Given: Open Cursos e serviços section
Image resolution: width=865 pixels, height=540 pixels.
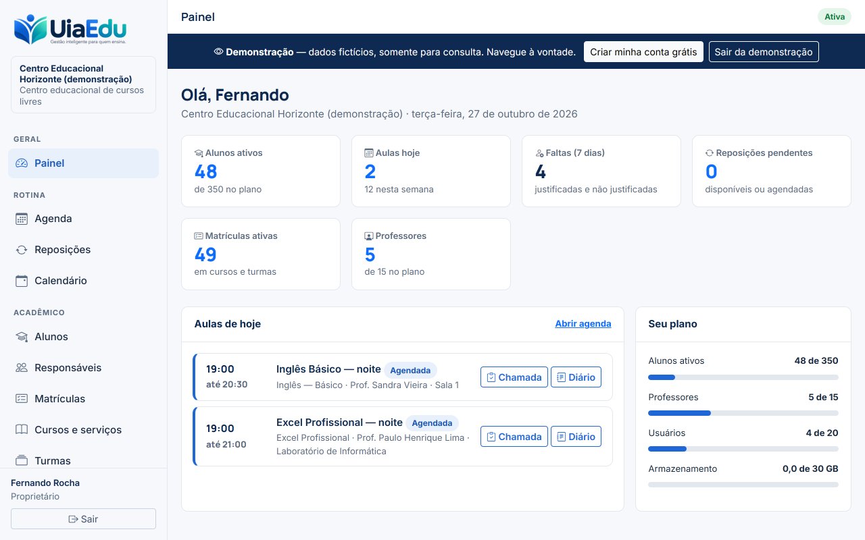Looking at the screenshot, I should coord(84,430).
